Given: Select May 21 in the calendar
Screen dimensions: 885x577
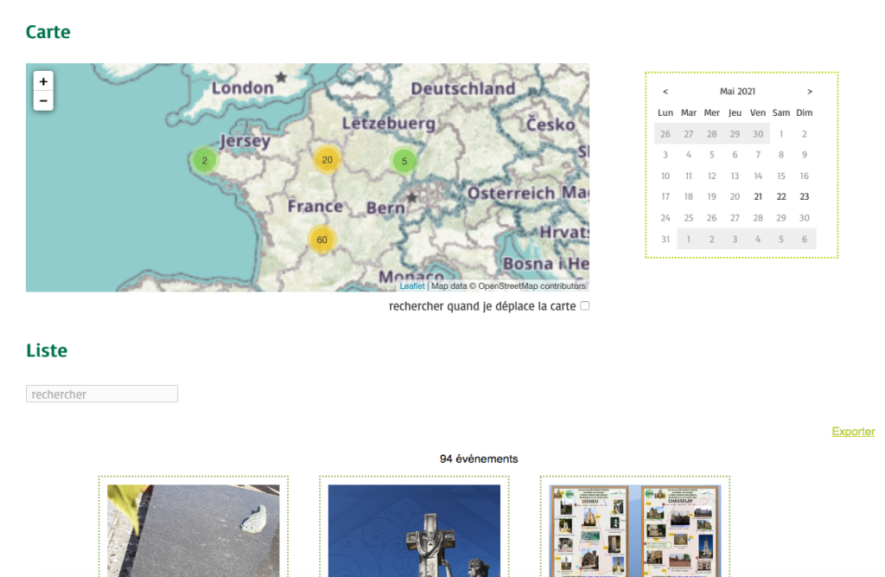Looking at the screenshot, I should pos(758,196).
